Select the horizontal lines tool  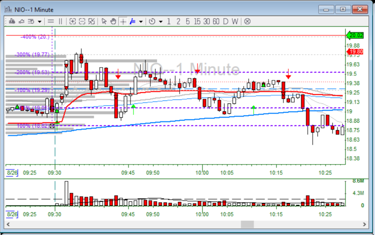click(51, 21)
